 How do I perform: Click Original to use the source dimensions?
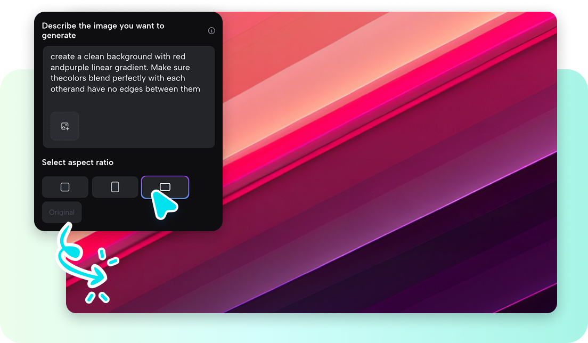(61, 212)
